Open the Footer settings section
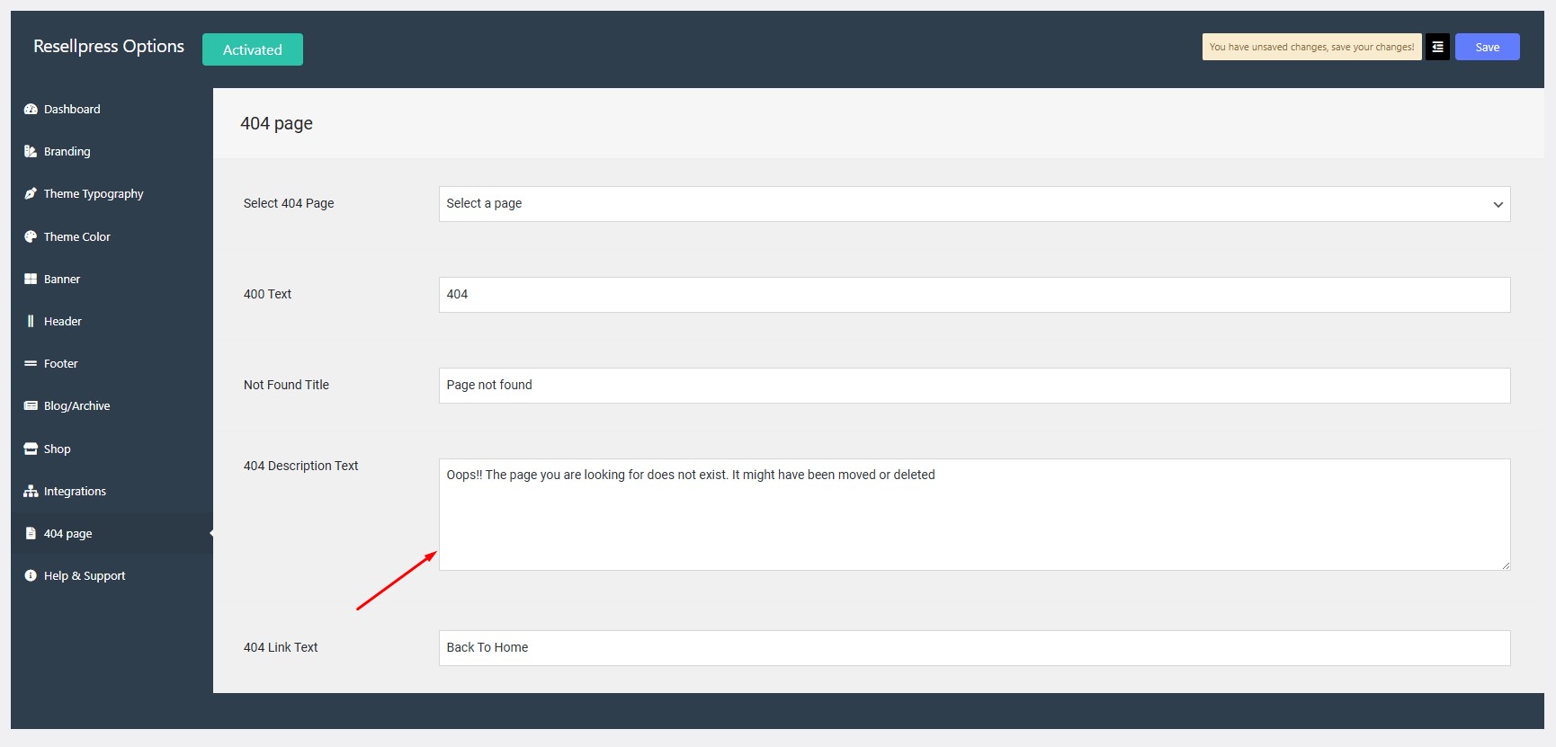The image size is (1556, 747). click(60, 364)
